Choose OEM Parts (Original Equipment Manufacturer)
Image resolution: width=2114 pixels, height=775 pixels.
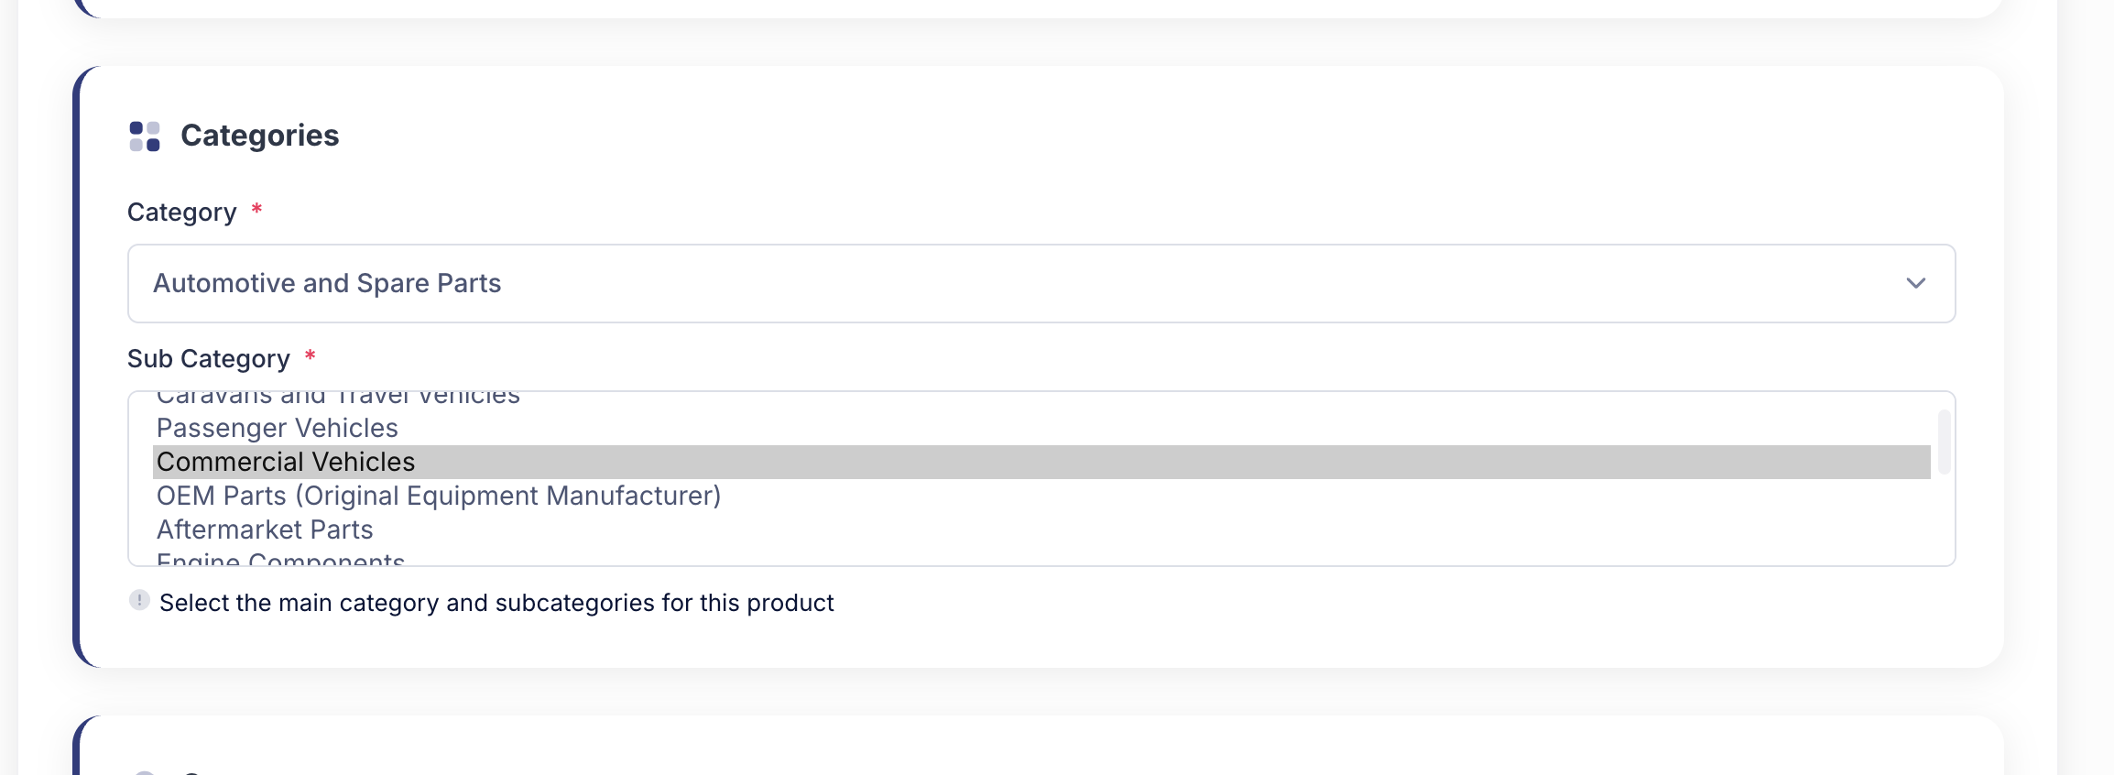[x=439, y=496]
